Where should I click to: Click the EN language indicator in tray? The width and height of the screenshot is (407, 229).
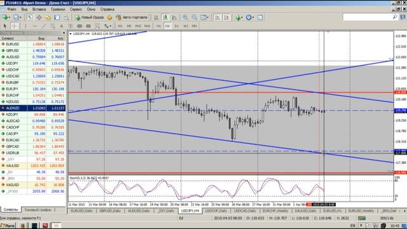[352, 226]
